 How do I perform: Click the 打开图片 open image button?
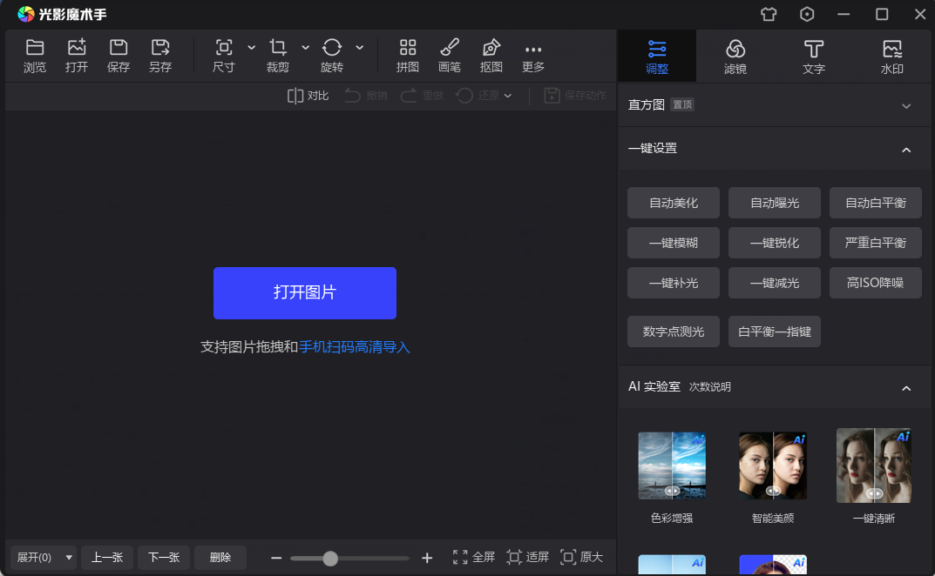[x=305, y=293]
